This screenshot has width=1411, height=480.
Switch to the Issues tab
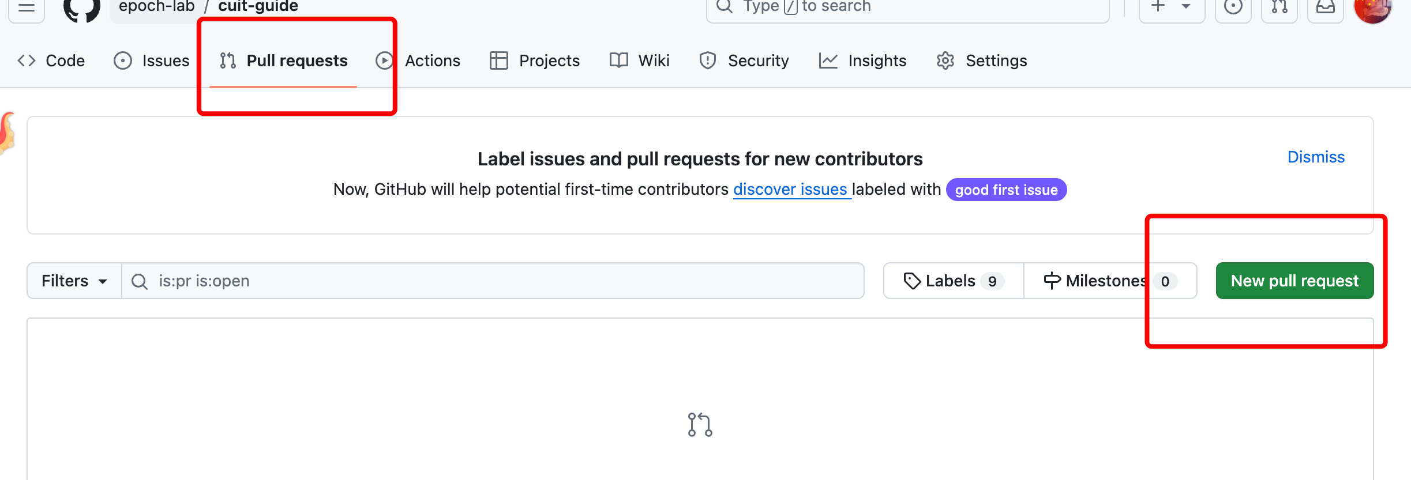click(x=152, y=61)
